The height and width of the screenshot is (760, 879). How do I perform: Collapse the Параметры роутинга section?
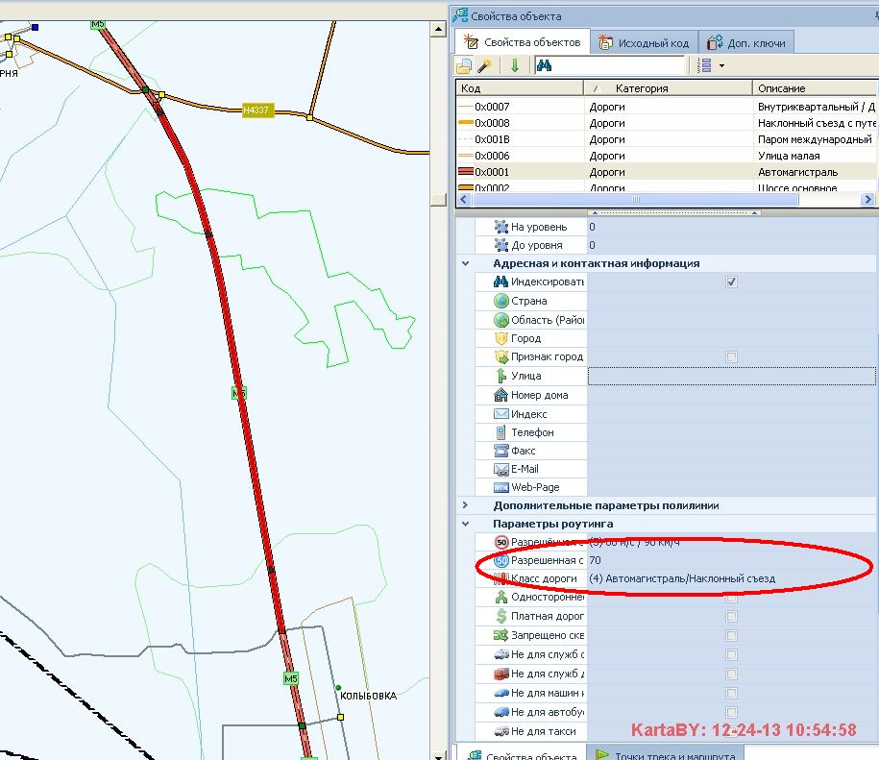point(466,525)
